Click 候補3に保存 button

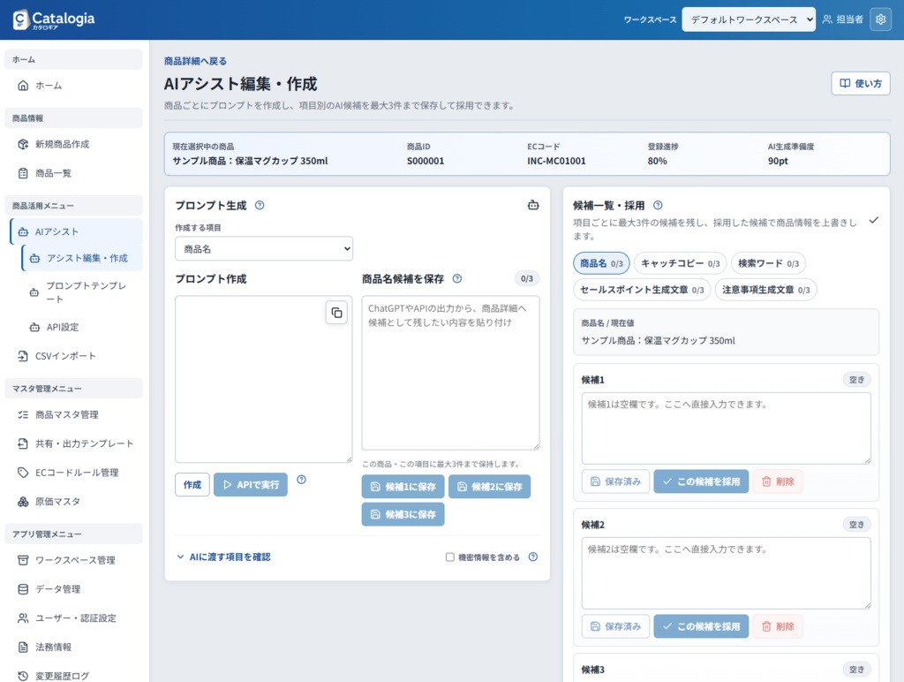[403, 514]
